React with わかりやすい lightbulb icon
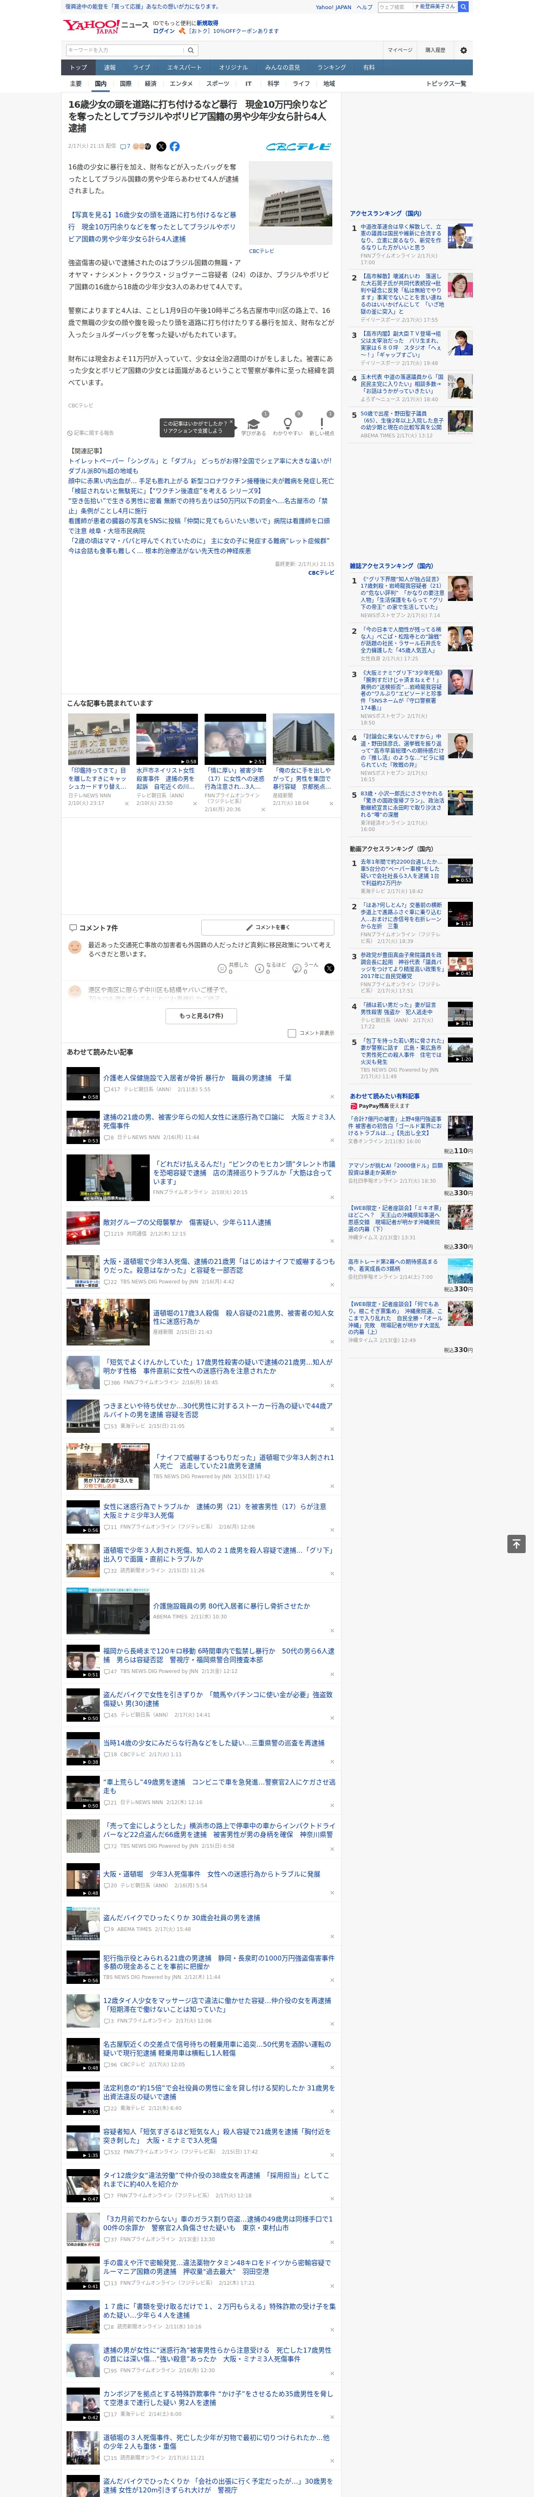The image size is (534, 2497). coord(287,424)
